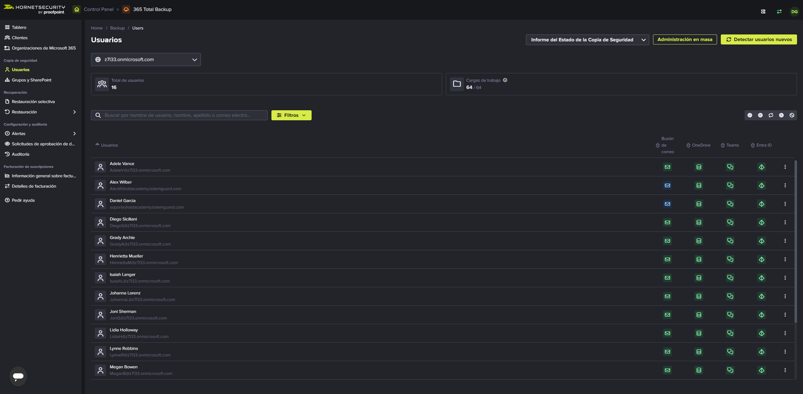Toggle Diego Siciliani's OneDrive backup icon
Screen dimensions: 803x394
pos(699,222)
